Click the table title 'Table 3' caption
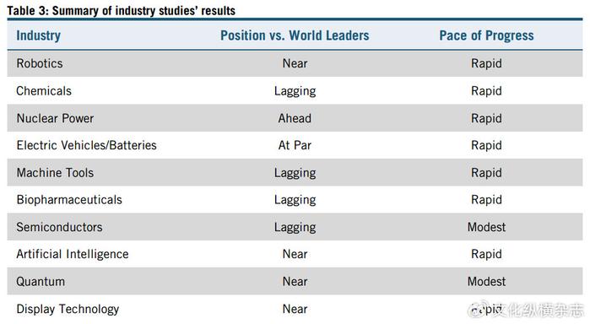The height and width of the screenshot is (324, 590). click(122, 10)
